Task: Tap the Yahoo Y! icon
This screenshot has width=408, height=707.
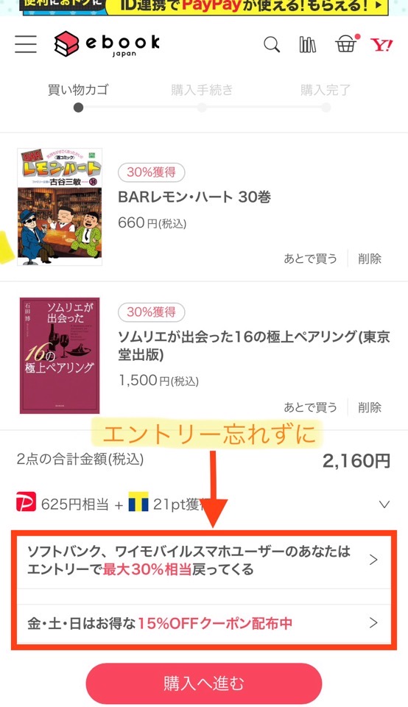Action: click(381, 45)
